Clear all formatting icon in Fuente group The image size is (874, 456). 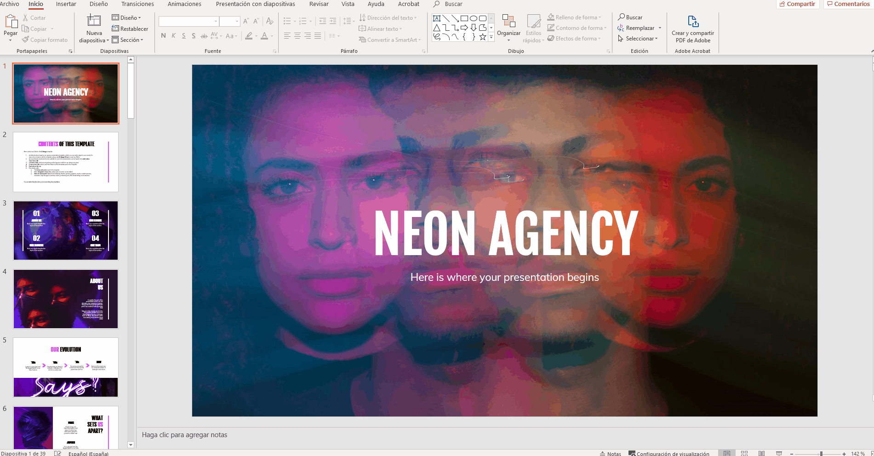point(270,21)
